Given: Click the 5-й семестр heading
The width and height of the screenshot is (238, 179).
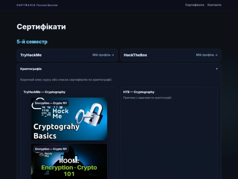Looking at the screenshot, I should (32, 42).
